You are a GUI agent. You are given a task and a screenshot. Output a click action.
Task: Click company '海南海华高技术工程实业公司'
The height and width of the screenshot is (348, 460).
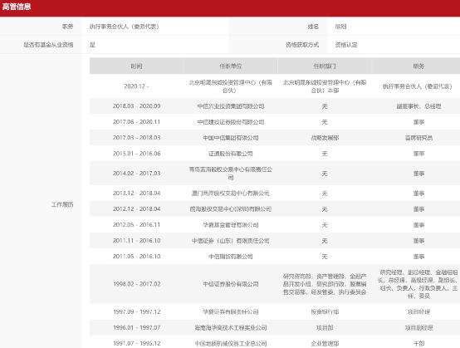pos(231,327)
